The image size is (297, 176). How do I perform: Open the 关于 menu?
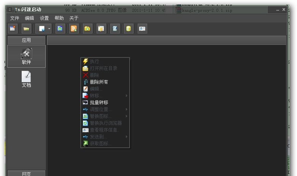click(x=74, y=18)
